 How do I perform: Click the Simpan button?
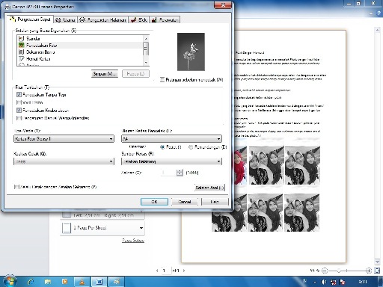pos(105,74)
